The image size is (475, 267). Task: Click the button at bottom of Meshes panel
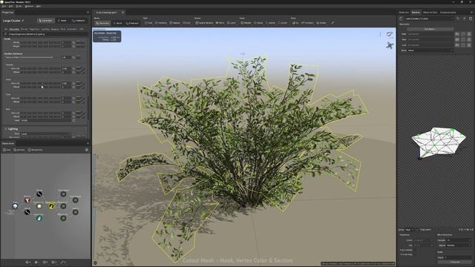tap(454, 262)
